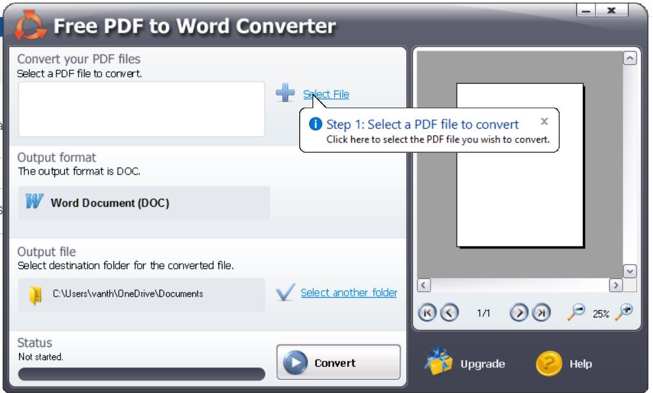Zoom in the preview with the plus magnifier
Screen dimensions: 653x393
point(624,312)
